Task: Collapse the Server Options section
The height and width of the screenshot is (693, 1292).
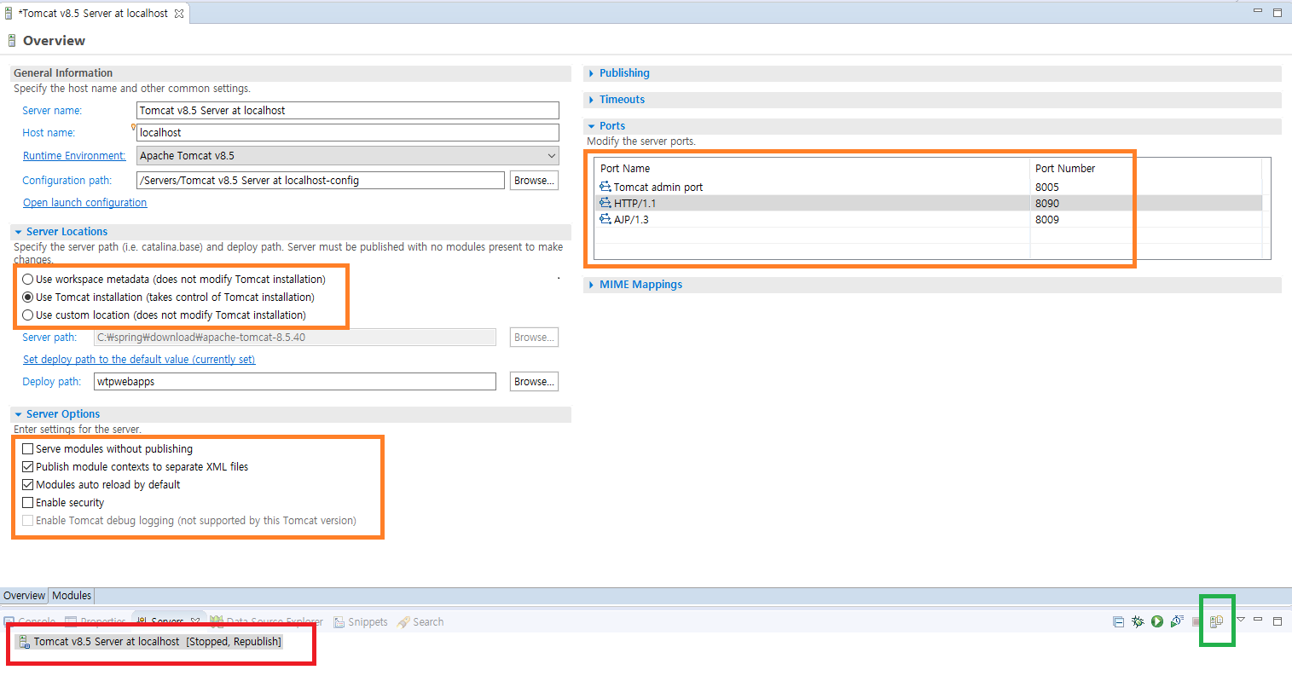Action: 18,414
